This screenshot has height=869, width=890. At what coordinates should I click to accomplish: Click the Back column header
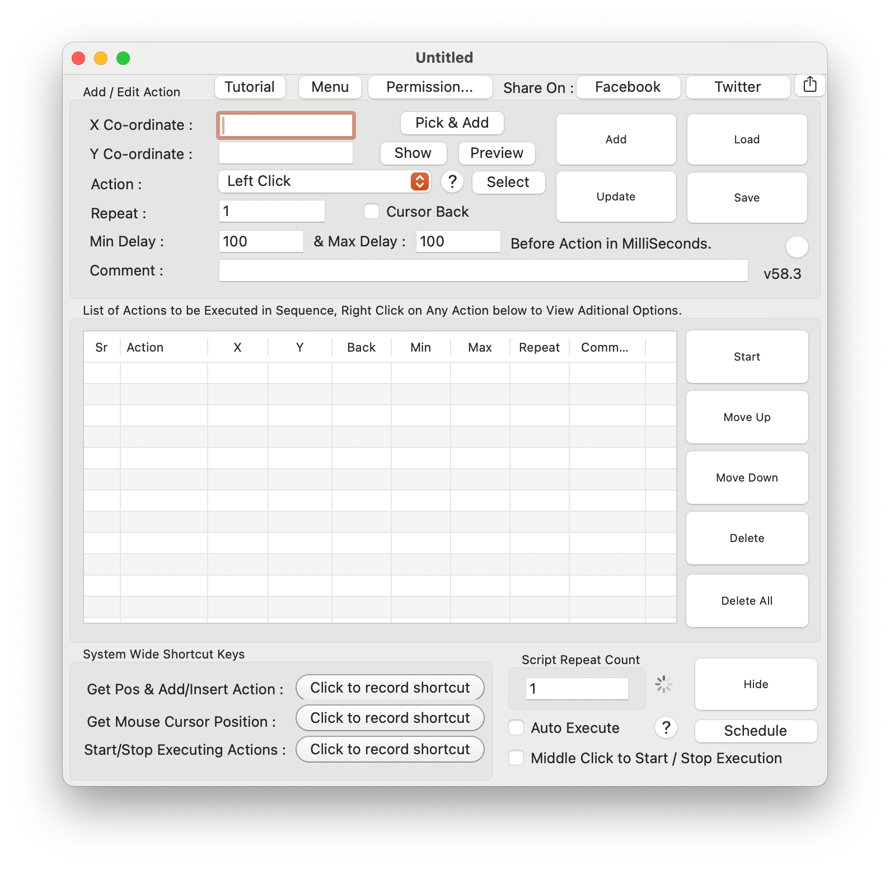pyautogui.click(x=361, y=347)
